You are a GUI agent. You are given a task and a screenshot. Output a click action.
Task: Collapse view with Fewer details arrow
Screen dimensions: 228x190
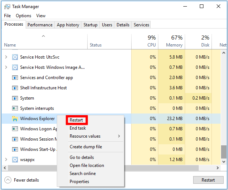(8, 180)
